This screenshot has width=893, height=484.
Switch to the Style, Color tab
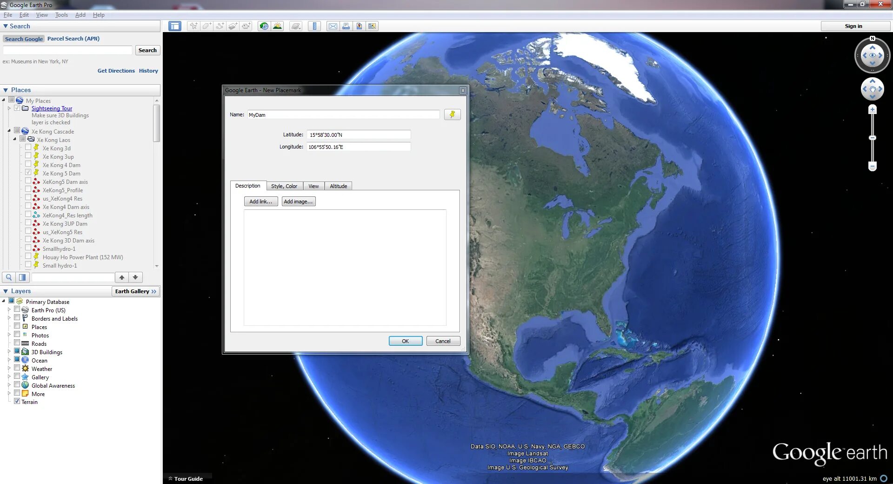[284, 186]
